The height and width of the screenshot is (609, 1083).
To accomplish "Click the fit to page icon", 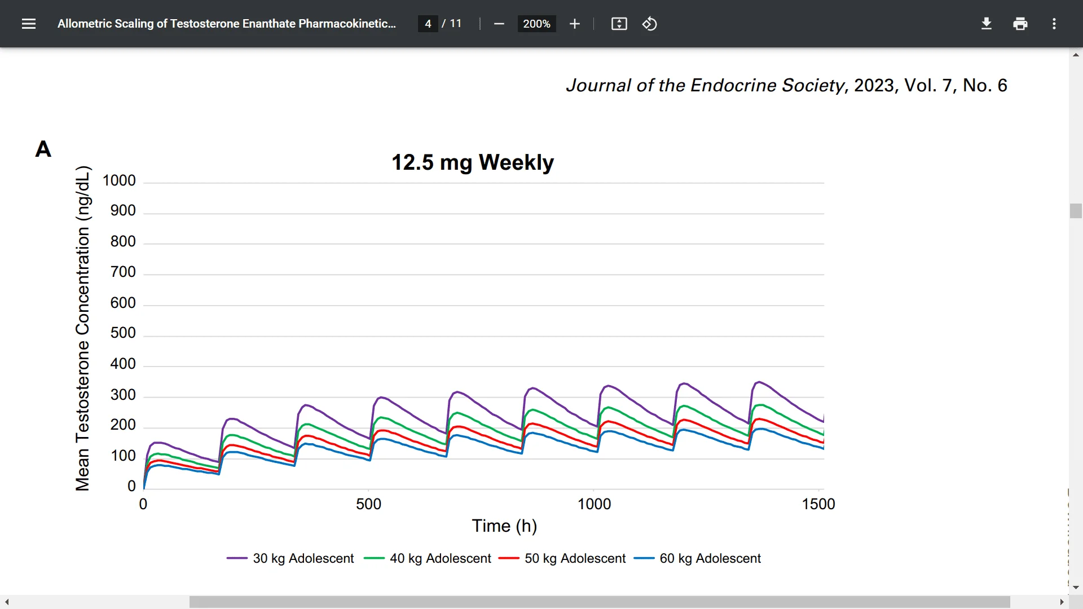I will click(619, 24).
